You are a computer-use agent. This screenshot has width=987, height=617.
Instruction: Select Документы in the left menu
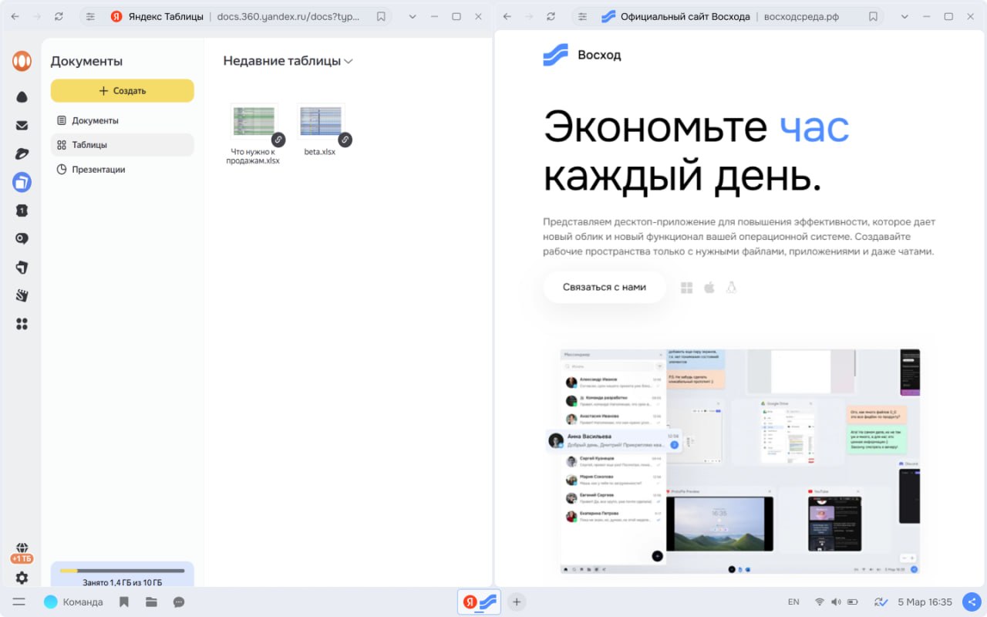123,120
